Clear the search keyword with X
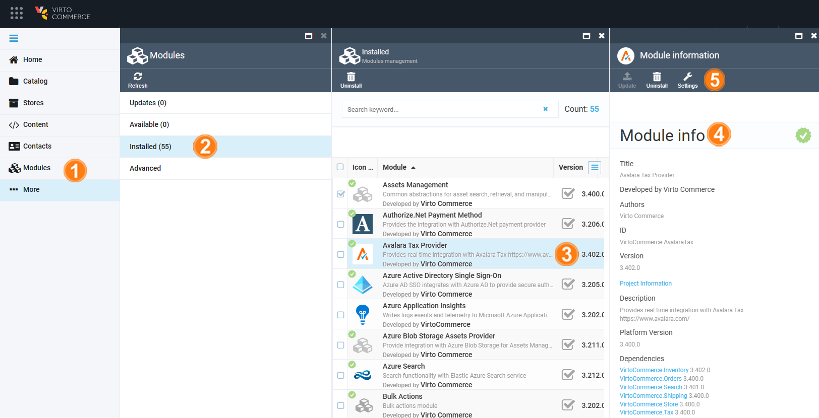 click(x=545, y=109)
